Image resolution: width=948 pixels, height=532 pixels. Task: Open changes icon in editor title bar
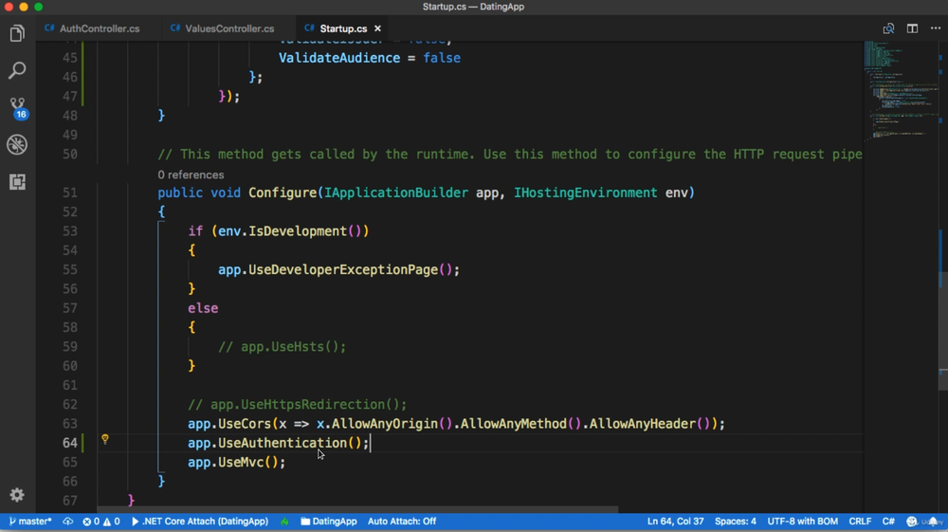click(x=888, y=28)
